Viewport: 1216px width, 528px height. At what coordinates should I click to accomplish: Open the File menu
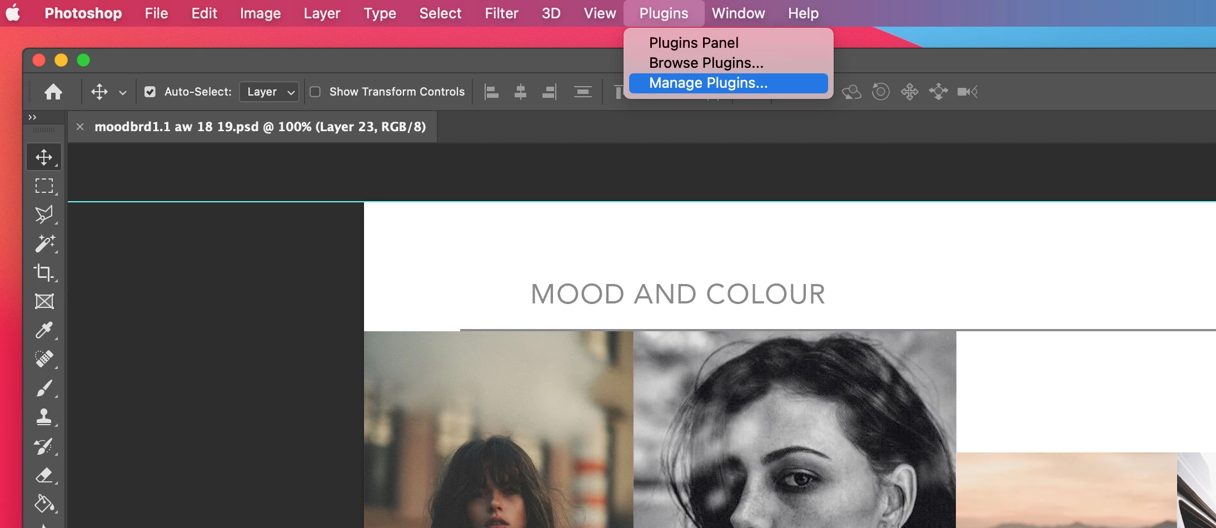click(x=156, y=13)
